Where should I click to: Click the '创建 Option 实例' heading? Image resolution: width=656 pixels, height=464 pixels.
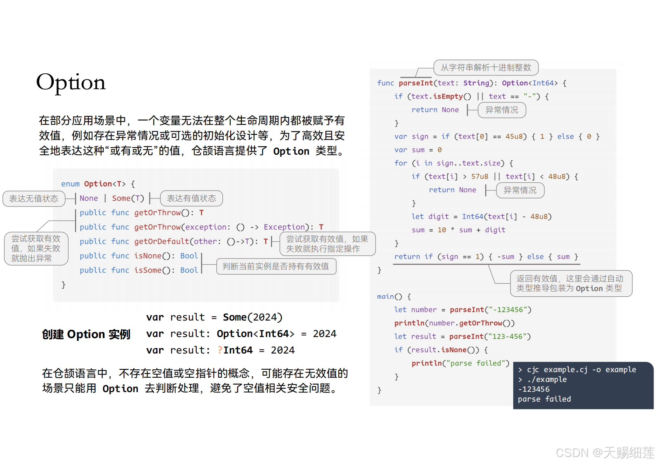point(86,334)
